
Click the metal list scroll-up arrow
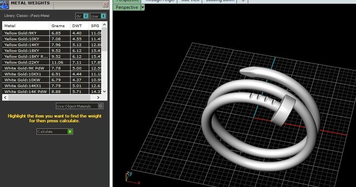105,25
